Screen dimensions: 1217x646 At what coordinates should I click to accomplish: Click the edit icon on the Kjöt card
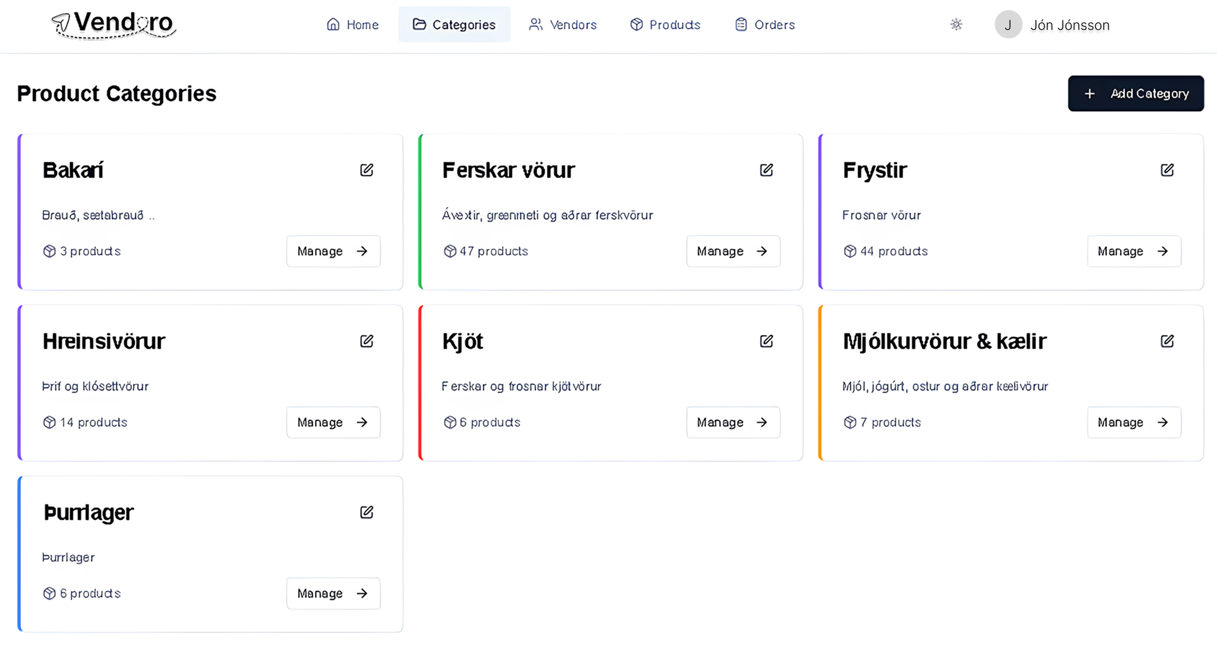click(x=766, y=341)
